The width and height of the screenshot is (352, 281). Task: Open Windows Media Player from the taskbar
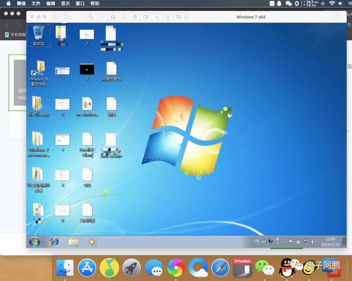(92, 242)
